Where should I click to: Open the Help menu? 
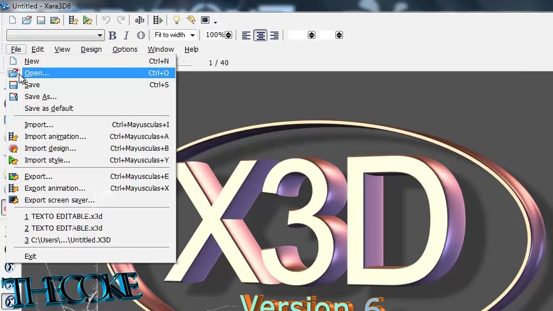(x=191, y=49)
